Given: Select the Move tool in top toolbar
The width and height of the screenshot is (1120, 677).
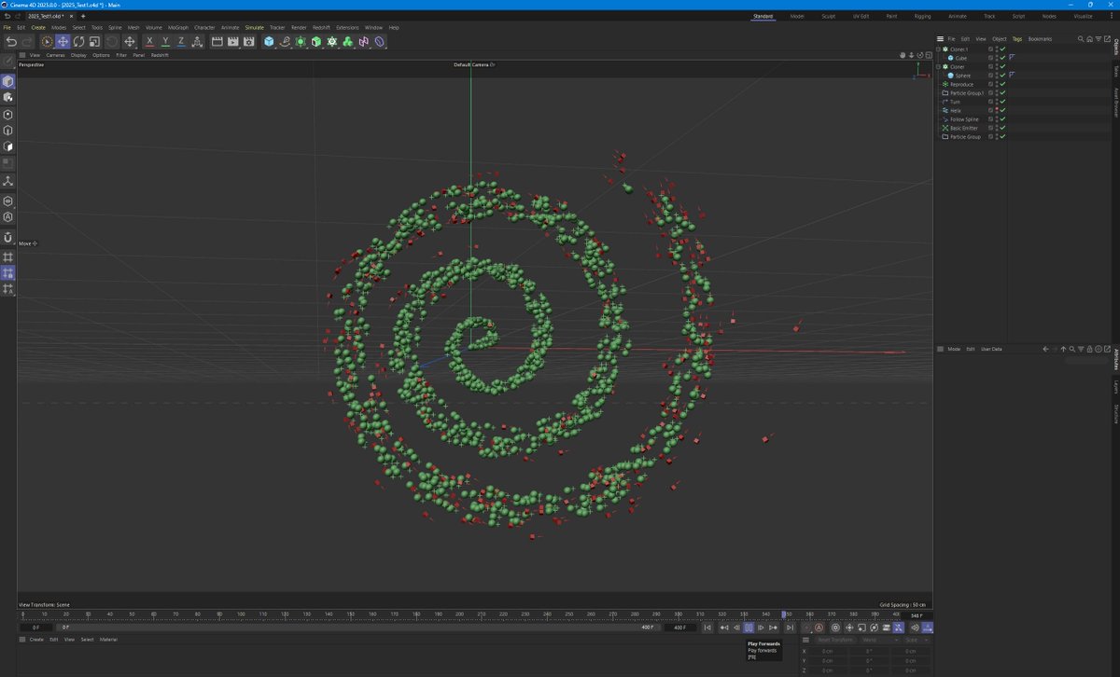Looking at the screenshot, I should (63, 42).
